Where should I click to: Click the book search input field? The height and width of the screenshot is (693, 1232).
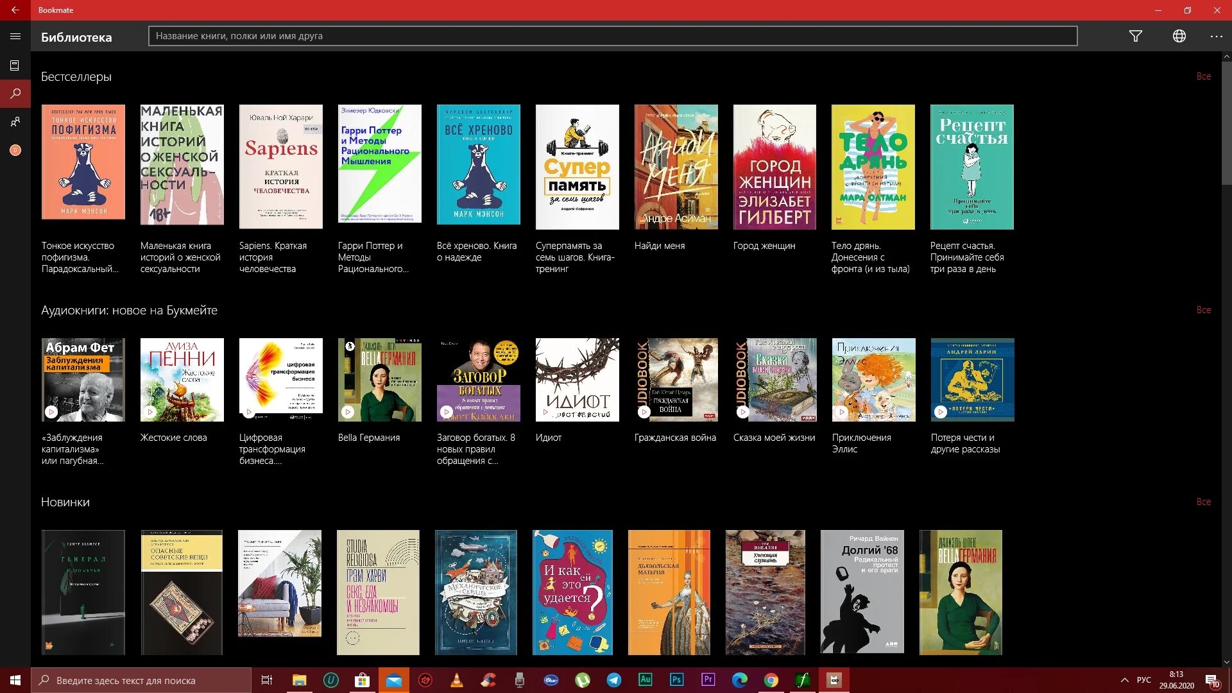tap(613, 36)
